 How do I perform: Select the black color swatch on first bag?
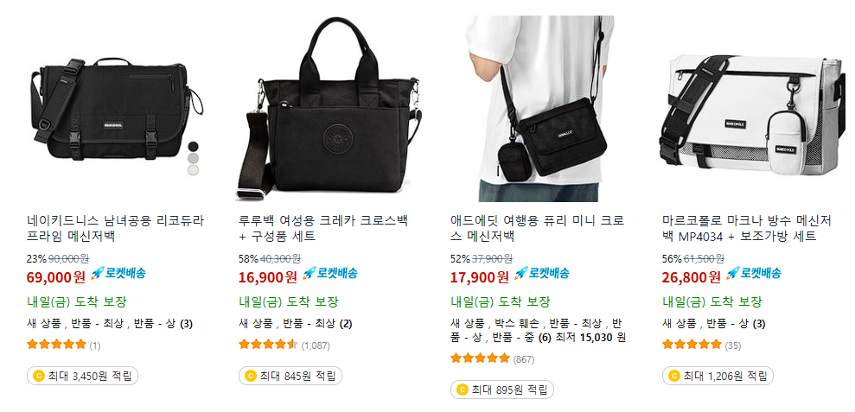pyautogui.click(x=194, y=146)
